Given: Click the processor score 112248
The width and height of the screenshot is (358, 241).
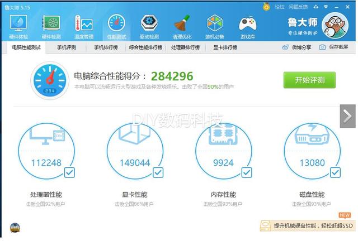Looking at the screenshot, I should tap(46, 163).
